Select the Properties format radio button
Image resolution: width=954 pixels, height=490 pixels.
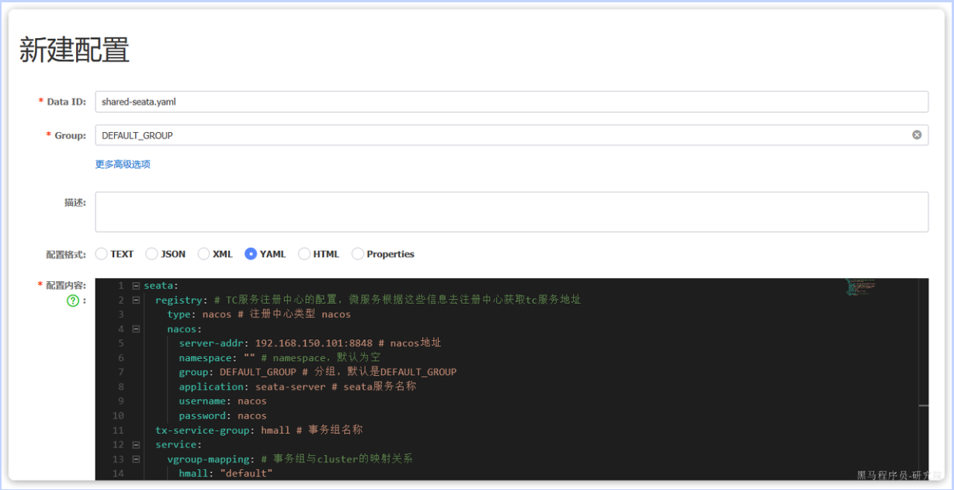pyautogui.click(x=358, y=254)
